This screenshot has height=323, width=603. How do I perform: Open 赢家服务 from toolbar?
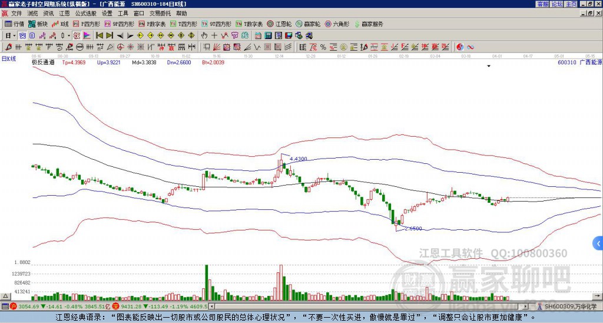tap(369, 24)
